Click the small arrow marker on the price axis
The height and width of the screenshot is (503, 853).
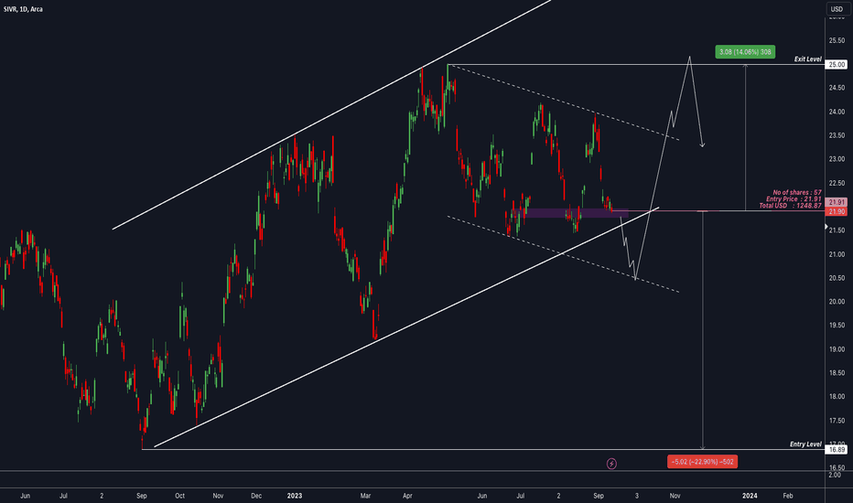826,226
